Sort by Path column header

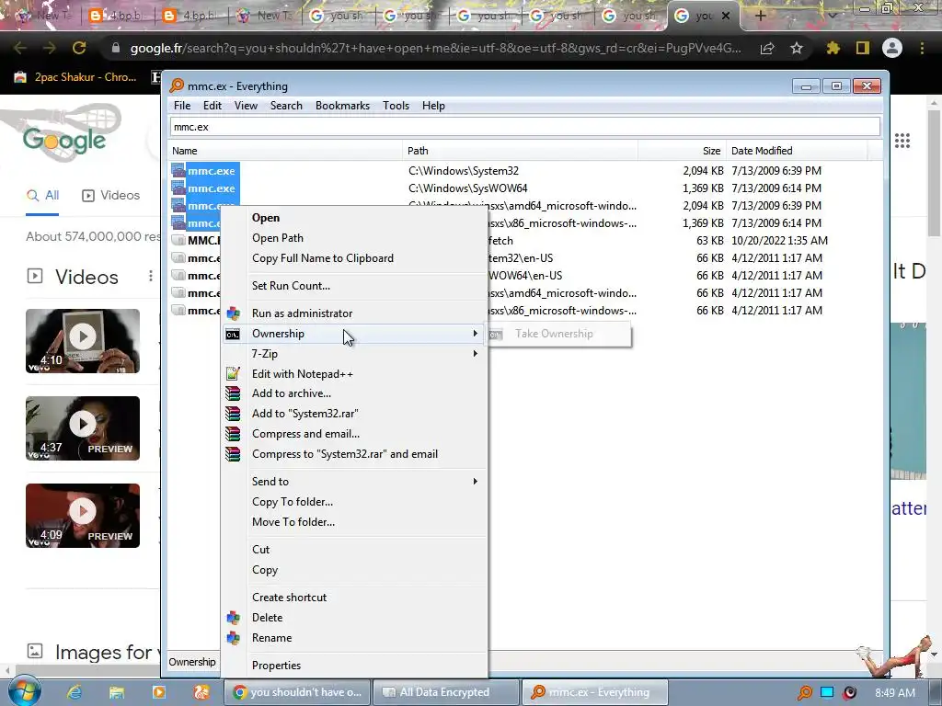520,151
